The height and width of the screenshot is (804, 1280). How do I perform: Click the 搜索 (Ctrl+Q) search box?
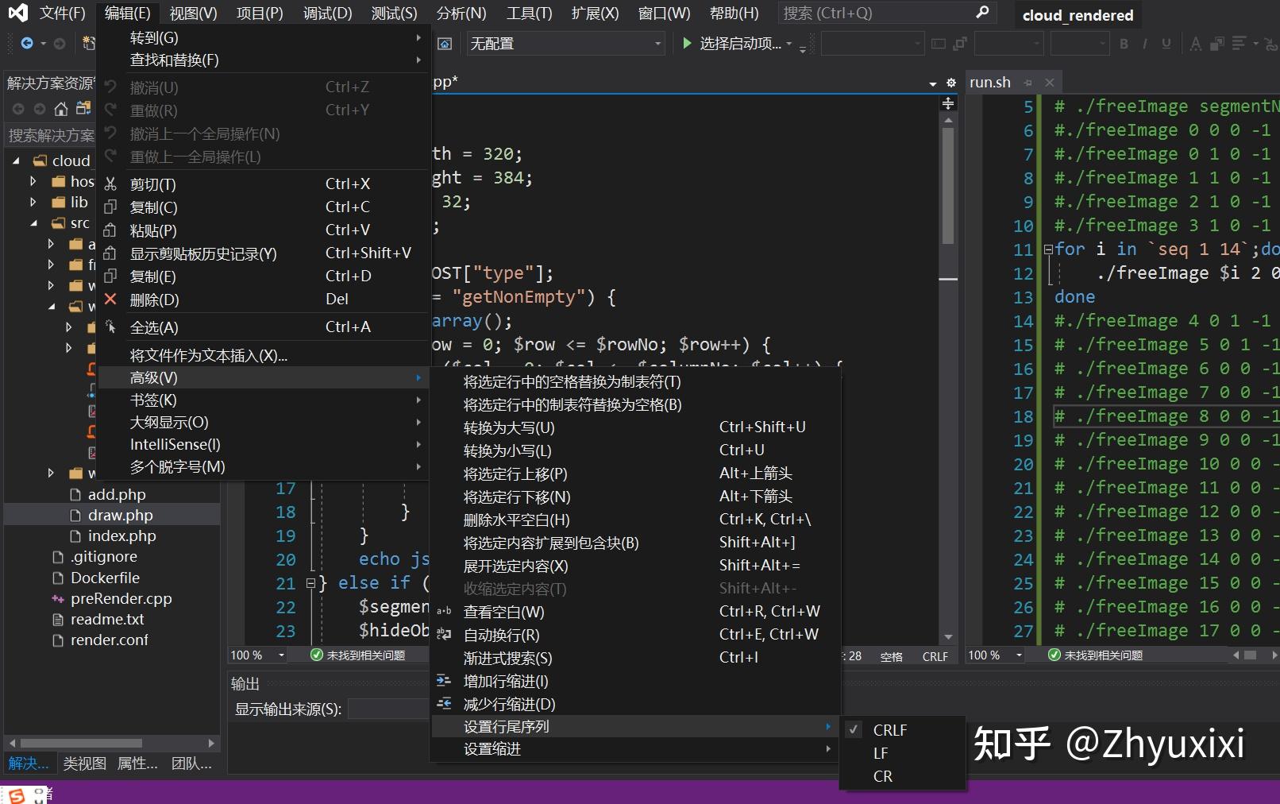[x=881, y=13]
